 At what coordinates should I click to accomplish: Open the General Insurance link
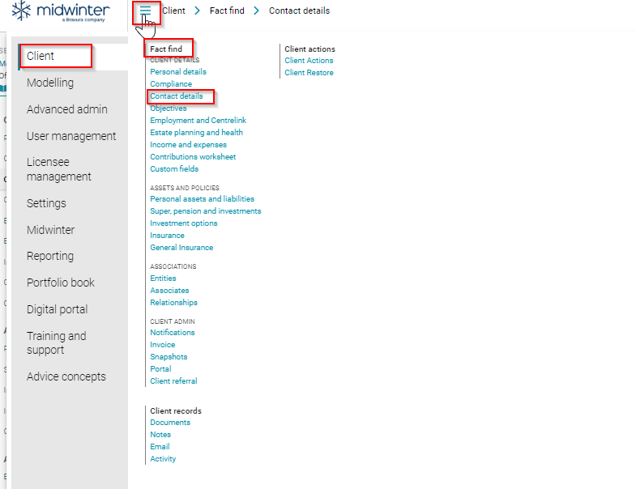click(x=181, y=248)
